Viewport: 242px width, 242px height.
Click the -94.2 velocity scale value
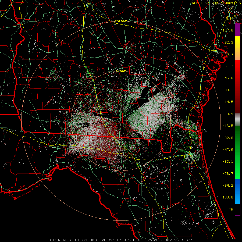[x=228, y=186]
